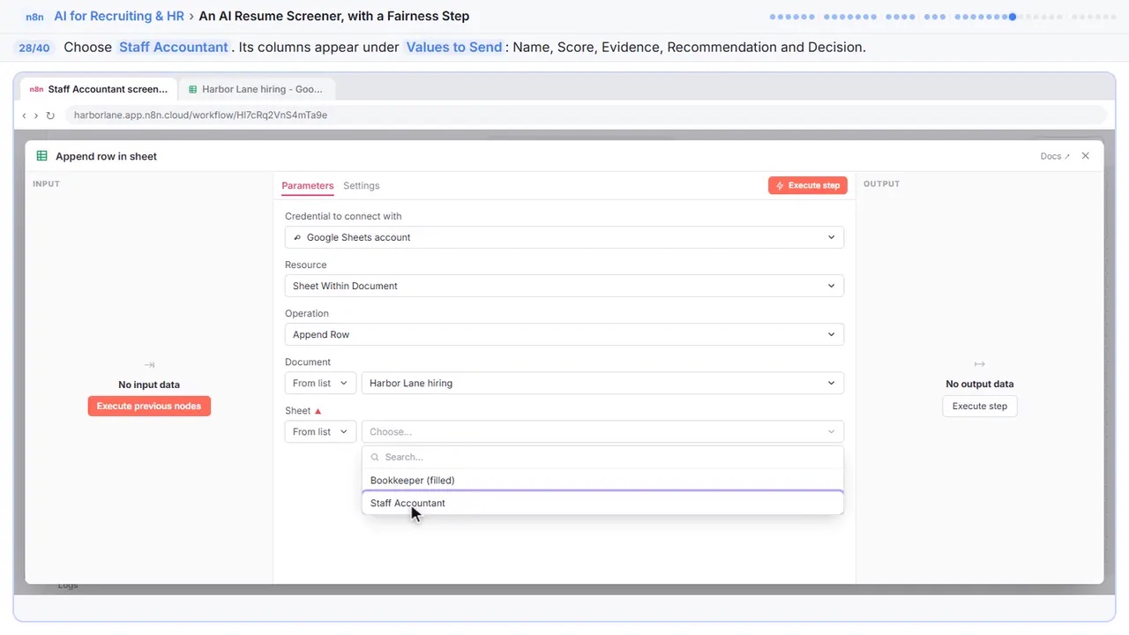Expand the Resource dropdown
The width and height of the screenshot is (1129, 635).
click(564, 286)
